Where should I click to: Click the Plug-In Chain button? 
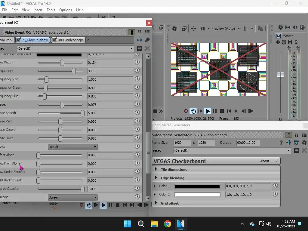tap(140, 40)
